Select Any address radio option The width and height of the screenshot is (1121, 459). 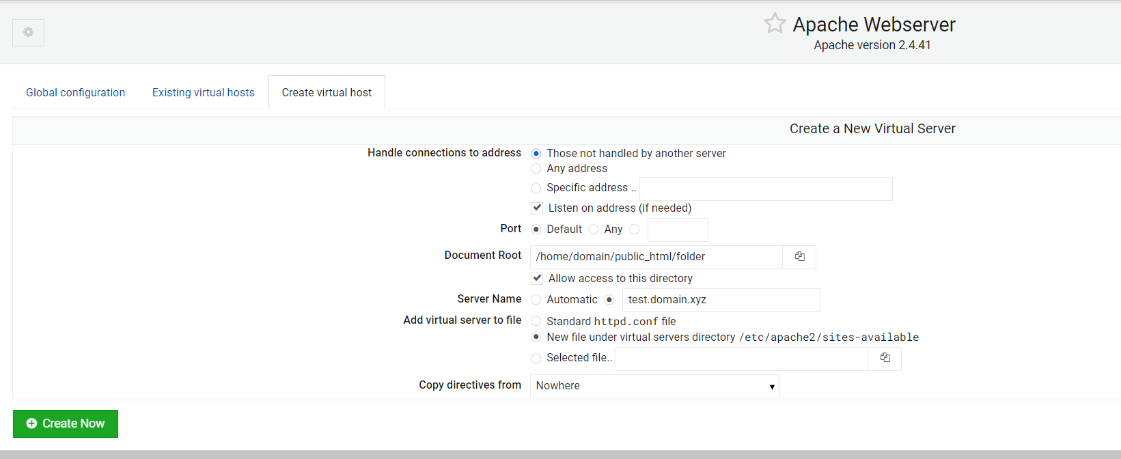pos(536,169)
